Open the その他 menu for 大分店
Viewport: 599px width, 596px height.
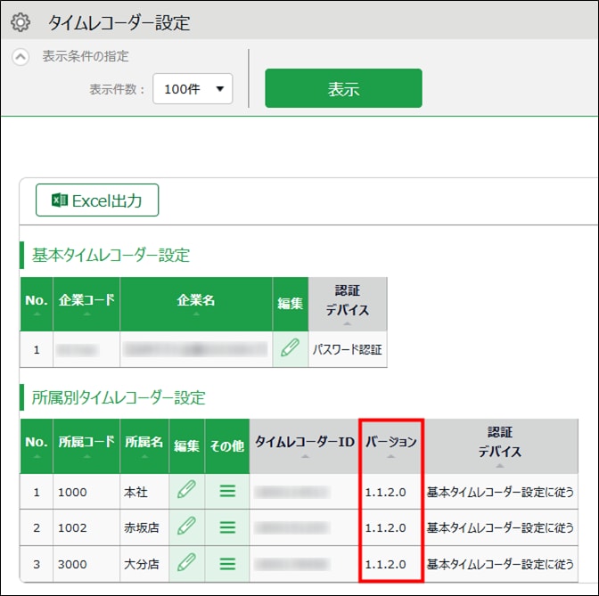[x=227, y=564]
